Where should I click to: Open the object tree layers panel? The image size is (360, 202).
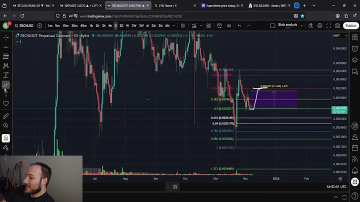pyautogui.click(x=355, y=60)
